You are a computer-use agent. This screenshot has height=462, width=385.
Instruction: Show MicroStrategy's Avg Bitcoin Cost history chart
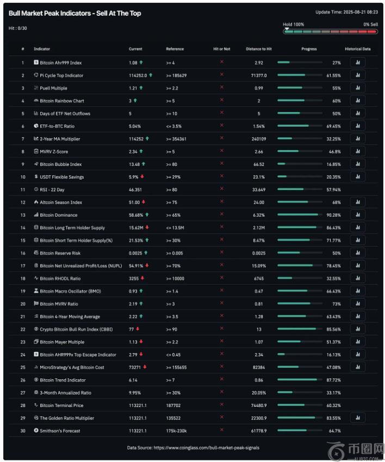(x=357, y=367)
